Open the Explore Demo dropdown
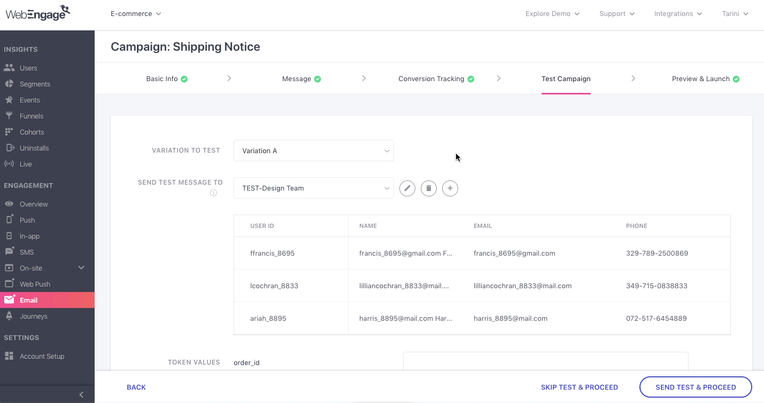This screenshot has height=403, width=764. click(x=552, y=13)
